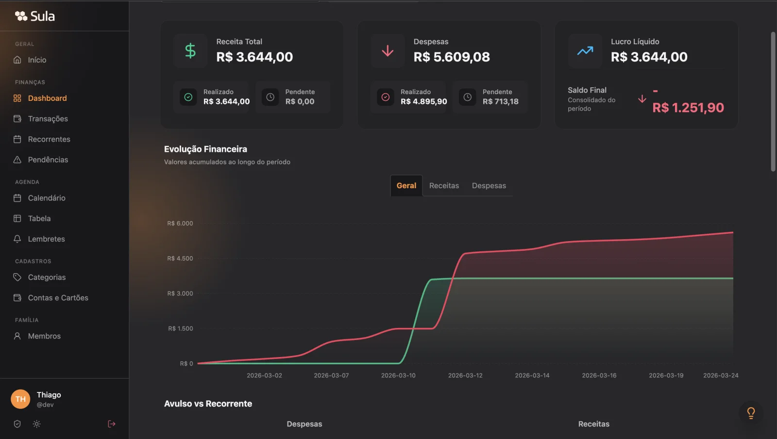Click the Receita Total R$ 3.644,00 amount
Image resolution: width=777 pixels, height=439 pixels.
point(254,57)
